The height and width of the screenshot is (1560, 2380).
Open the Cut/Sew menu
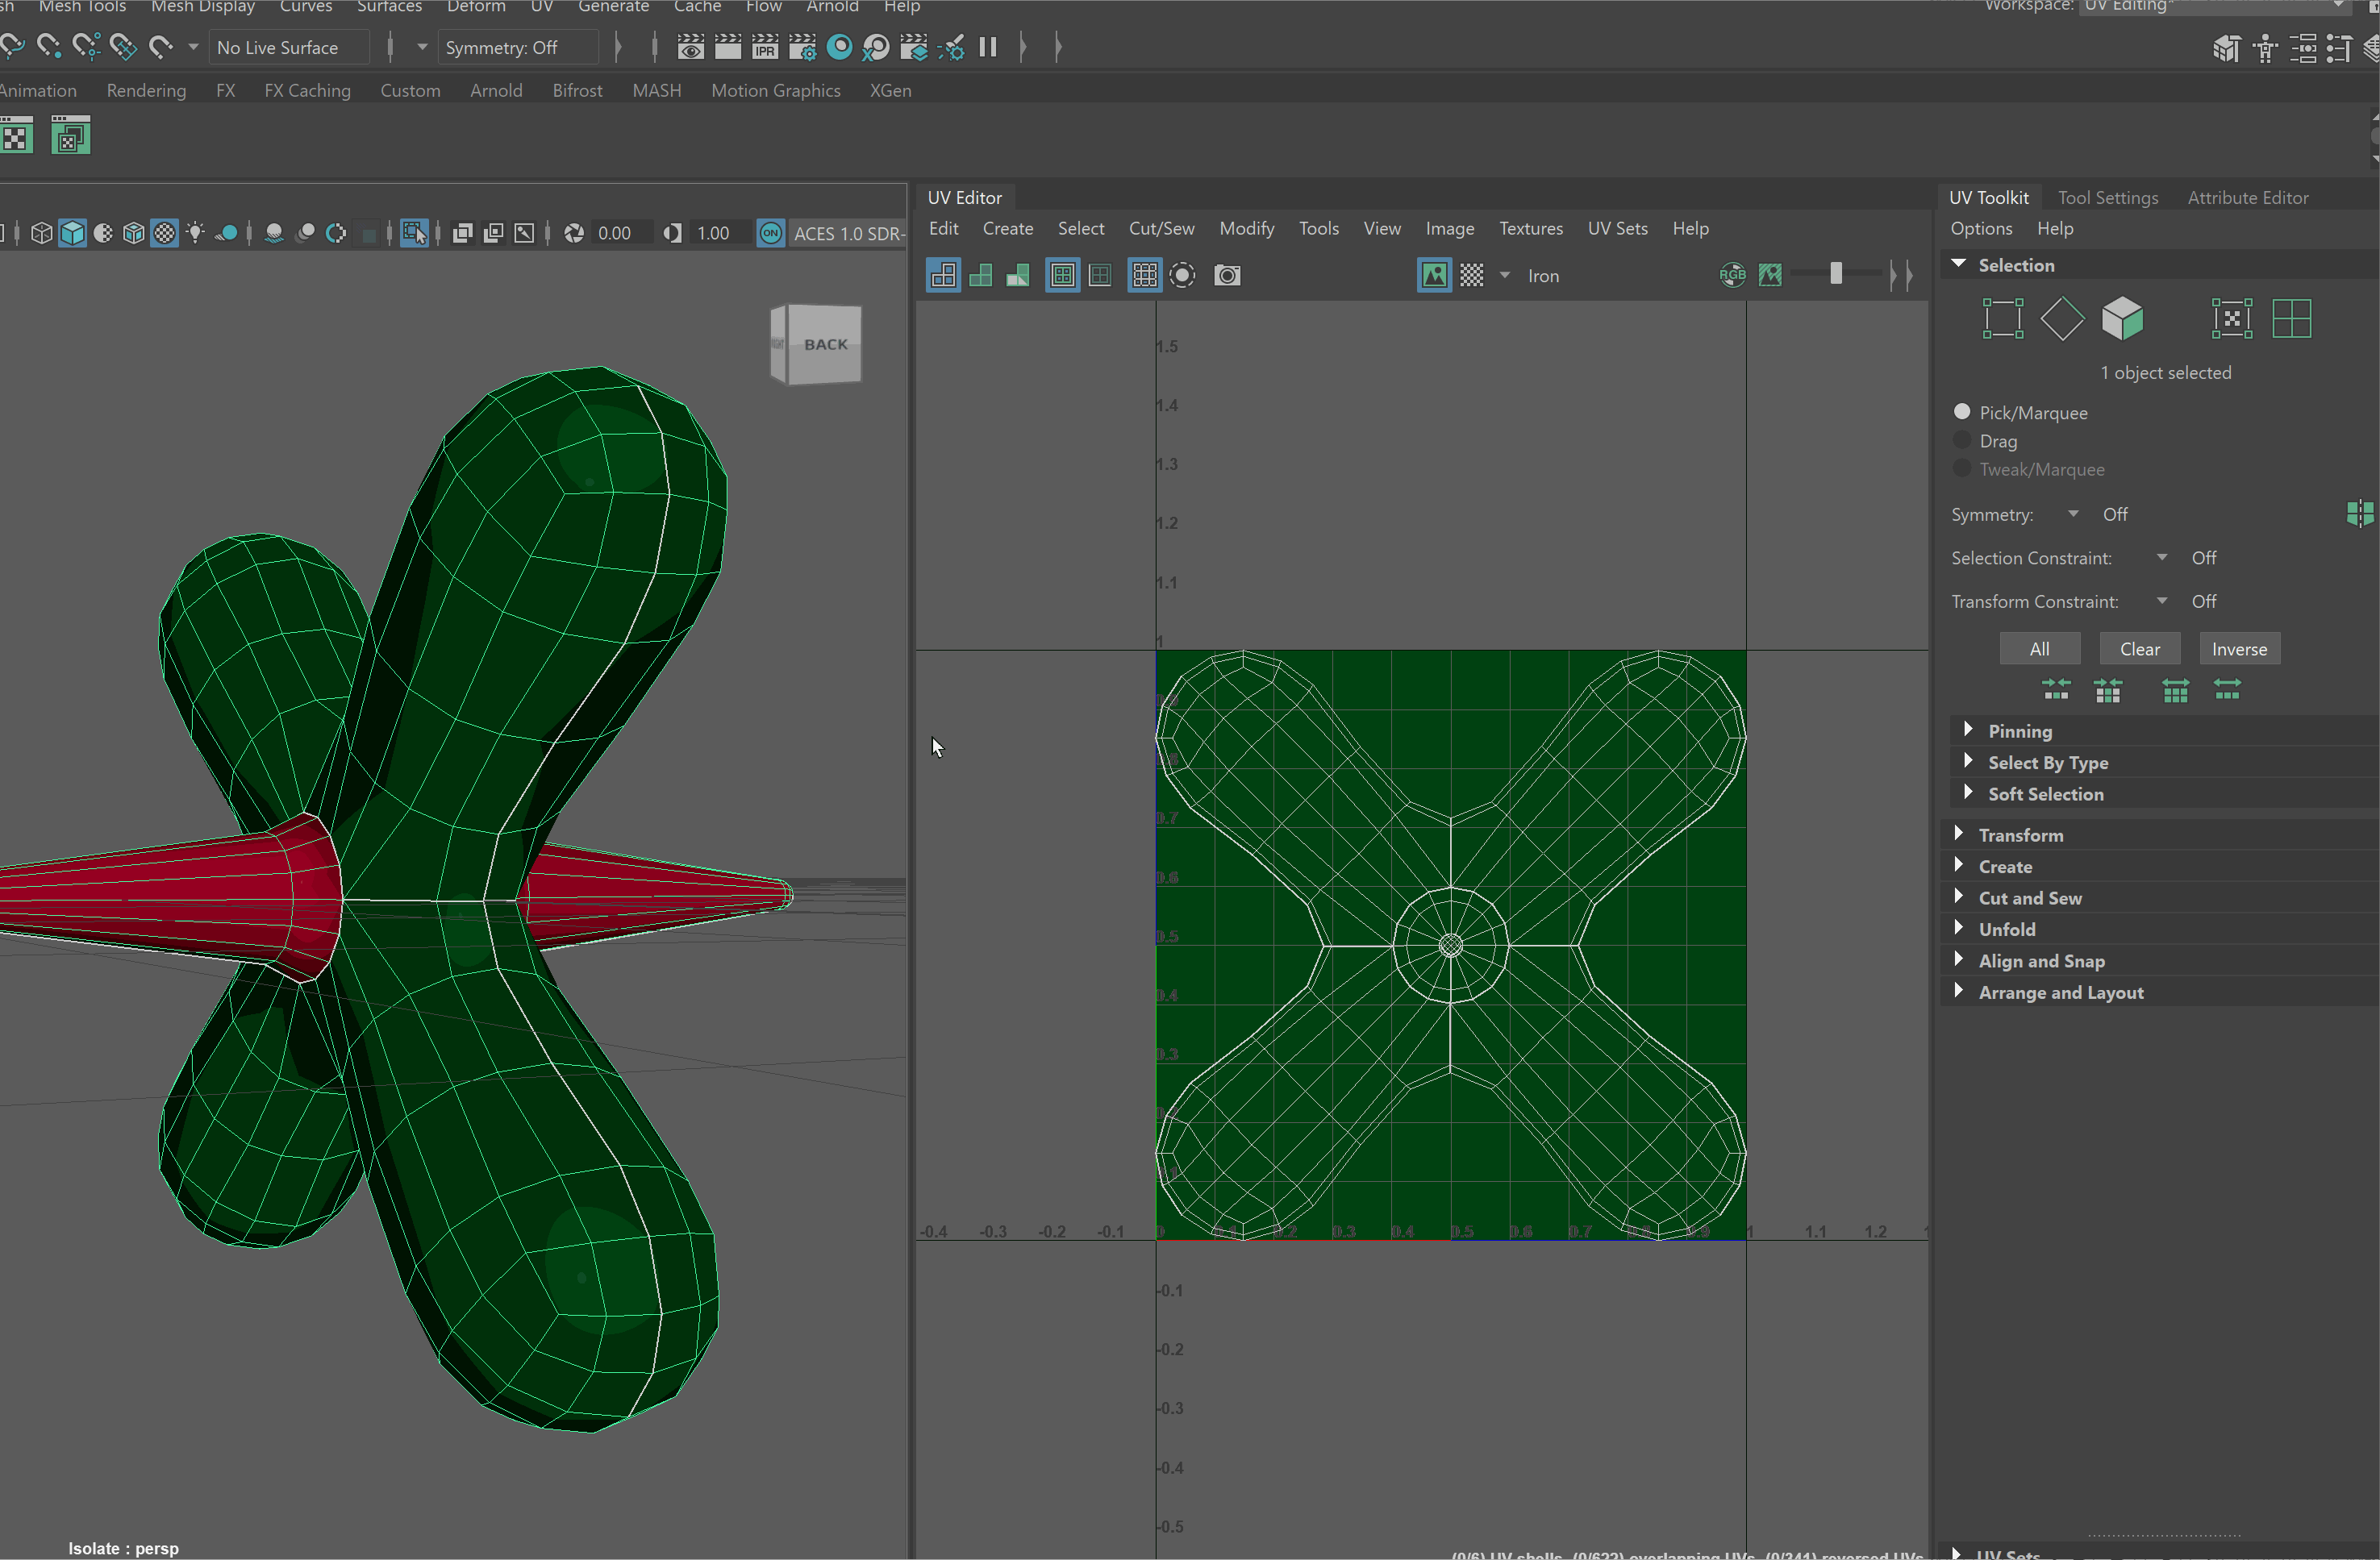pyautogui.click(x=1161, y=228)
